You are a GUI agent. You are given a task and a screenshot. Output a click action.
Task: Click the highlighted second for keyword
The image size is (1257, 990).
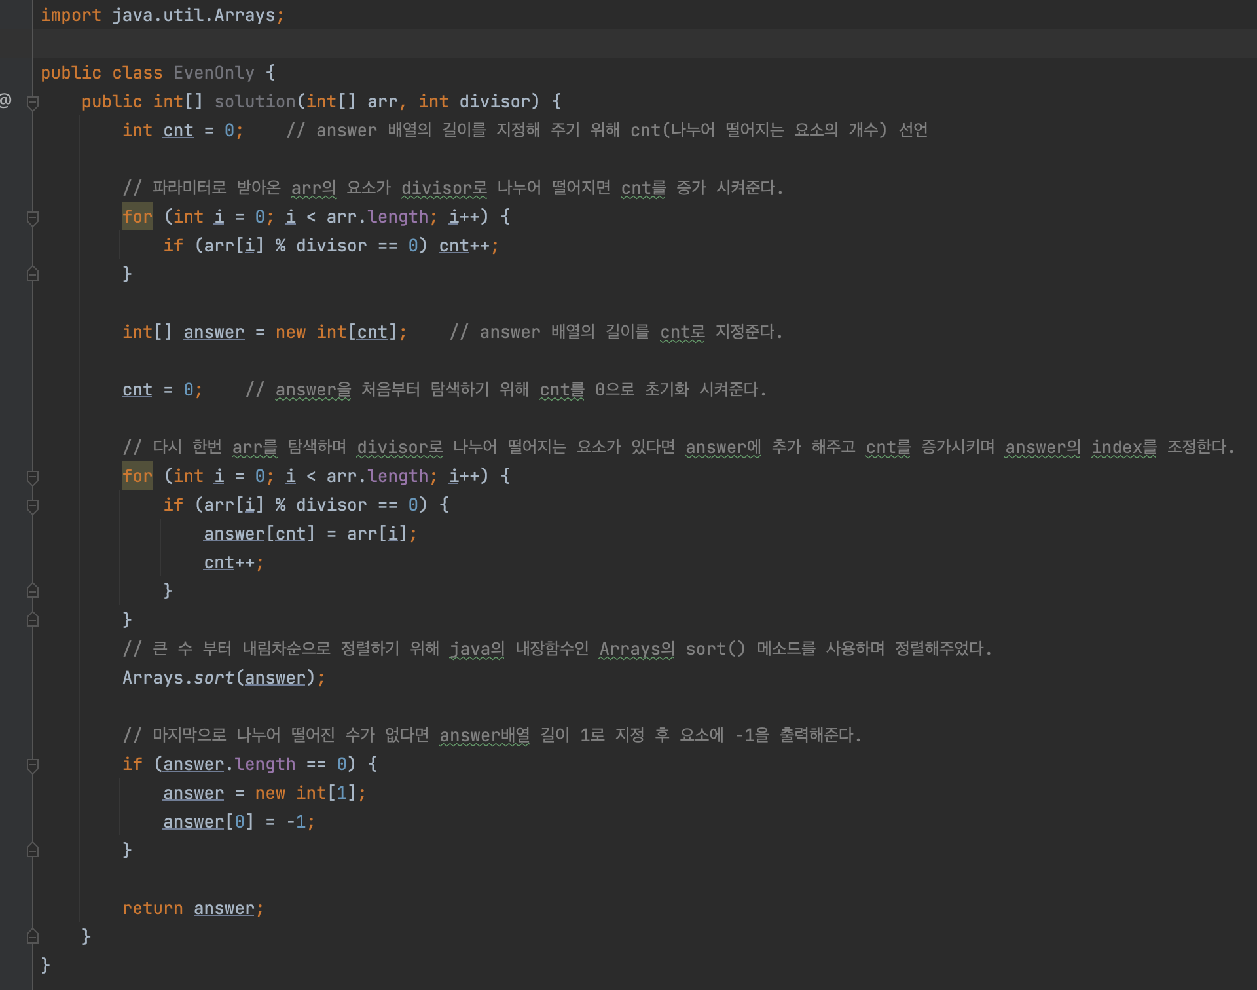tap(137, 476)
